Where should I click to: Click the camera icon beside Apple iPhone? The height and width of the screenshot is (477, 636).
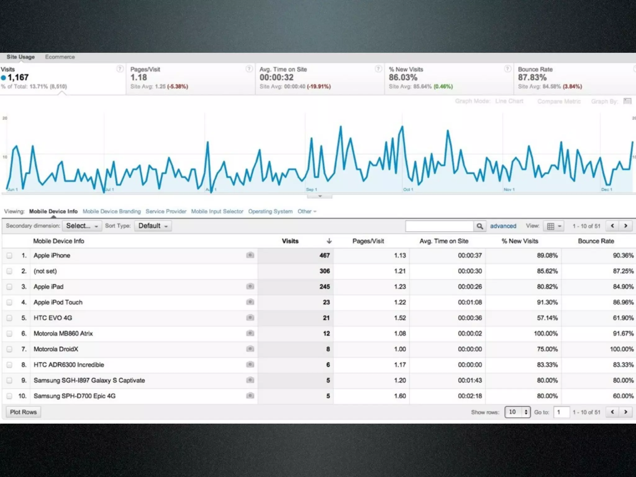[x=250, y=255]
